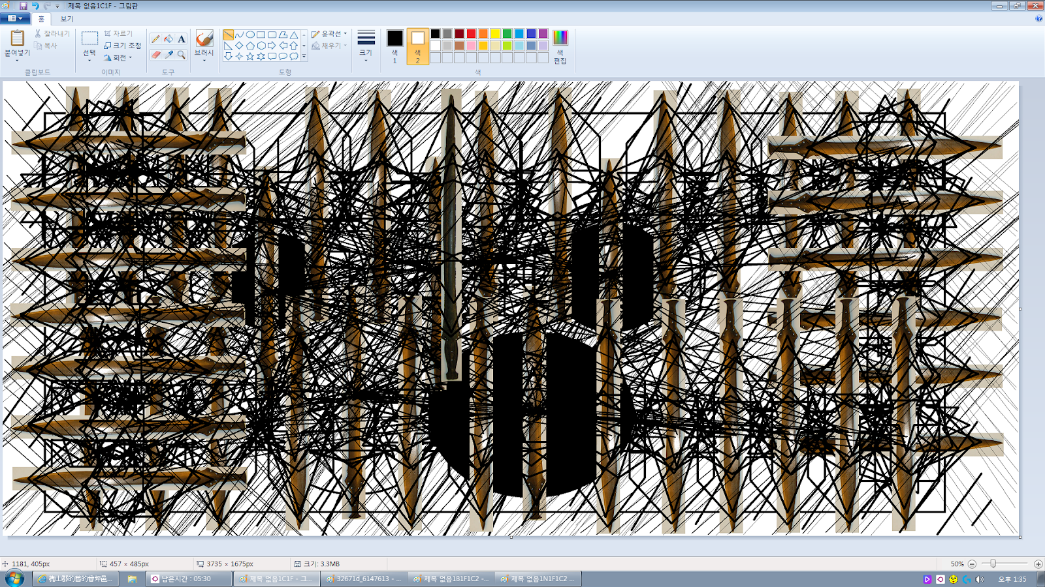This screenshot has width=1045, height=587.
Task: Choose the Polygon shape
Action: (283, 35)
